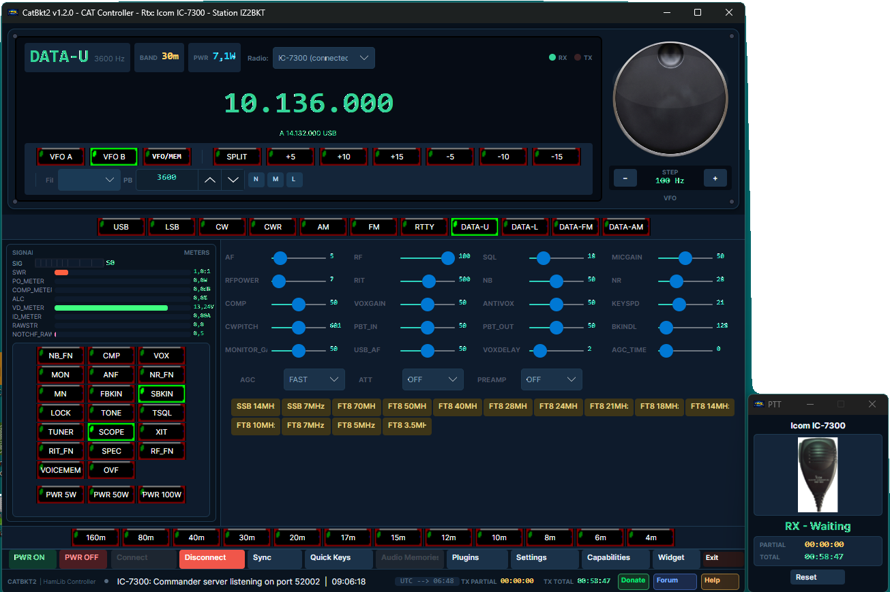Adjust the AF volume slider
The width and height of the screenshot is (890, 592).
pos(299,258)
